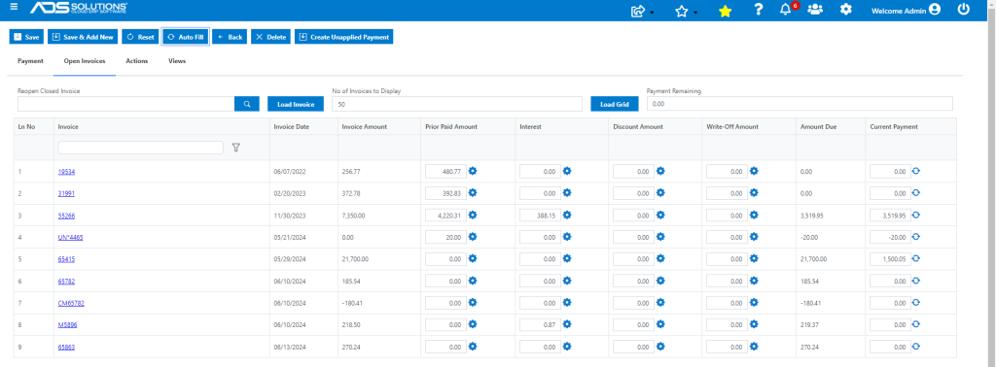This screenshot has height=367, width=996.
Task: Click Current Payment refresh icon for invoice 19534
Action: click(x=916, y=171)
